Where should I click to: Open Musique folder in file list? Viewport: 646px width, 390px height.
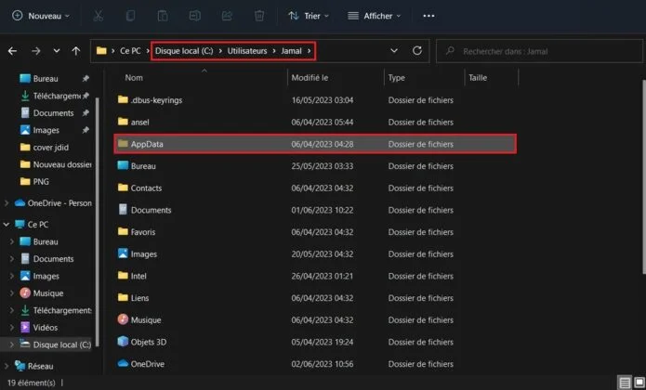[146, 319]
